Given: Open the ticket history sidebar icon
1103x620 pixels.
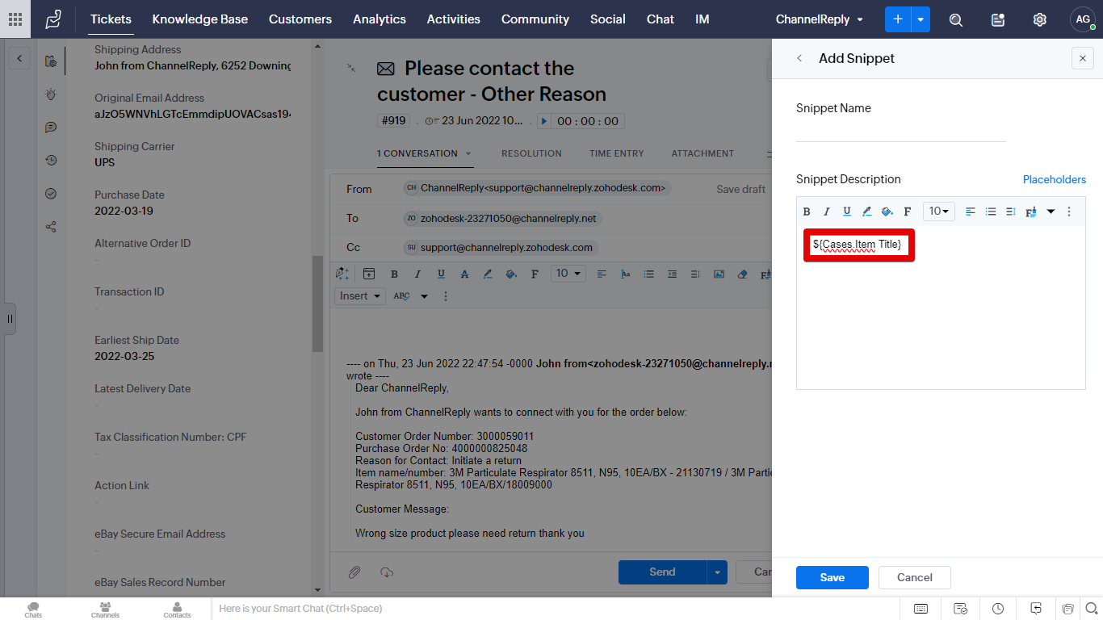Looking at the screenshot, I should click(x=51, y=161).
